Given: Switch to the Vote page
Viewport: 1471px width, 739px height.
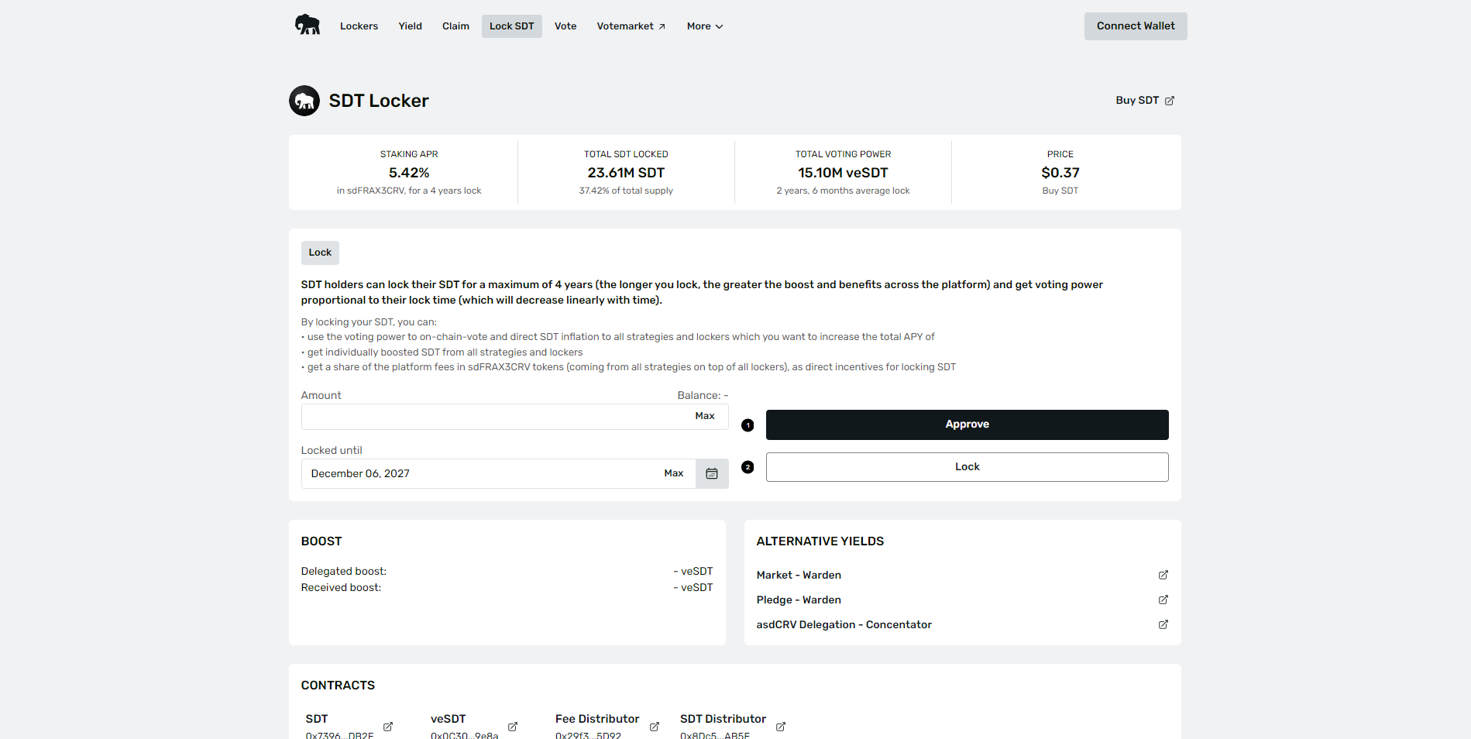Looking at the screenshot, I should tap(565, 26).
